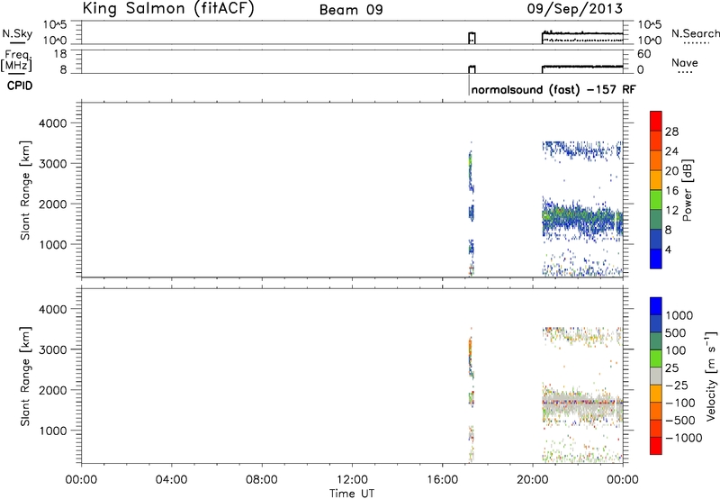This screenshot has height=499, width=720.
Task: Select the "24" label on Power color bar
Action: pos(671,151)
